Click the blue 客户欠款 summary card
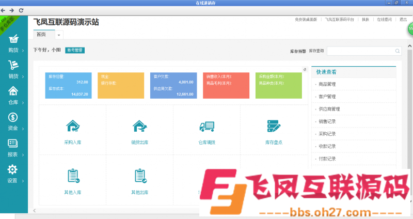Image resolution: width=413 pixels, height=219 pixels. coord(173,85)
